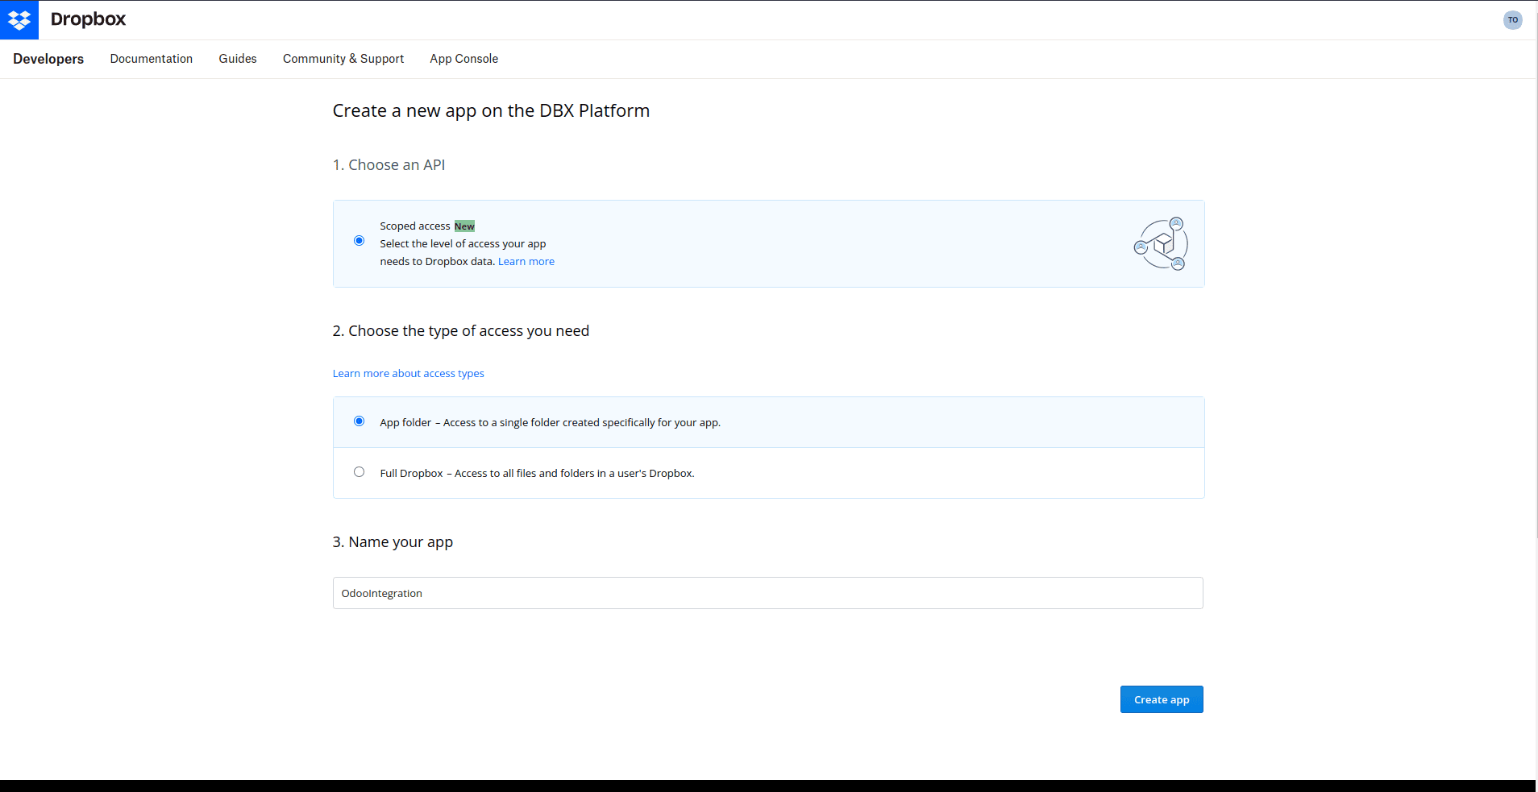The height and width of the screenshot is (792, 1538).
Task: Choose App folder access type
Action: tap(359, 421)
